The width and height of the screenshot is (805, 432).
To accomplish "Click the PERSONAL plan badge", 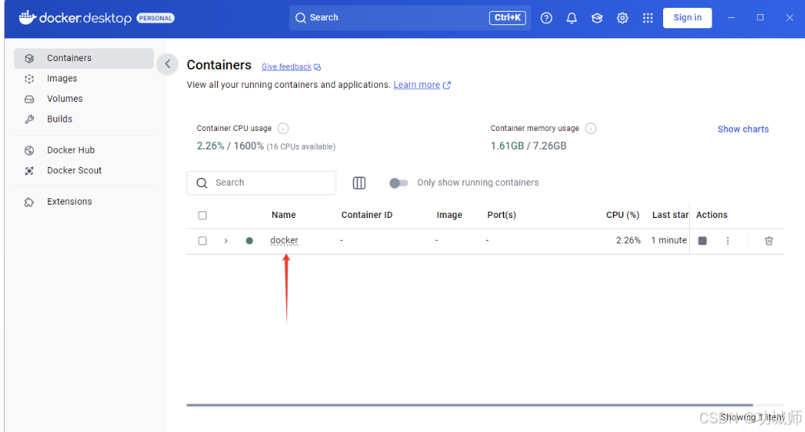I will click(155, 18).
